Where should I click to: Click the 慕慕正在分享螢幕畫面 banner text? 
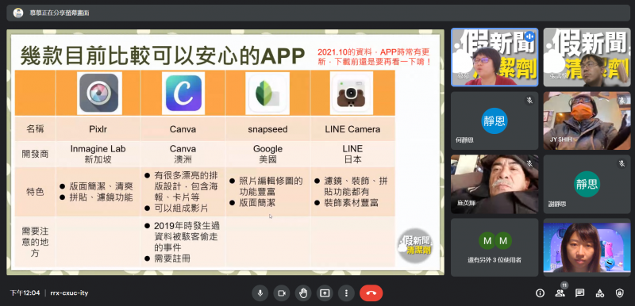(x=60, y=13)
